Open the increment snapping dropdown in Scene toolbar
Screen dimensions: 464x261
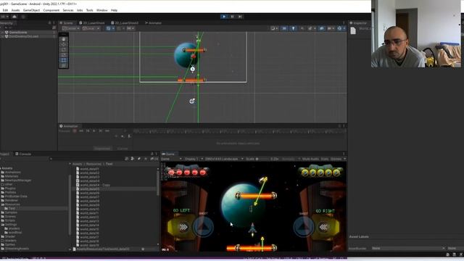pyautogui.click(x=130, y=28)
